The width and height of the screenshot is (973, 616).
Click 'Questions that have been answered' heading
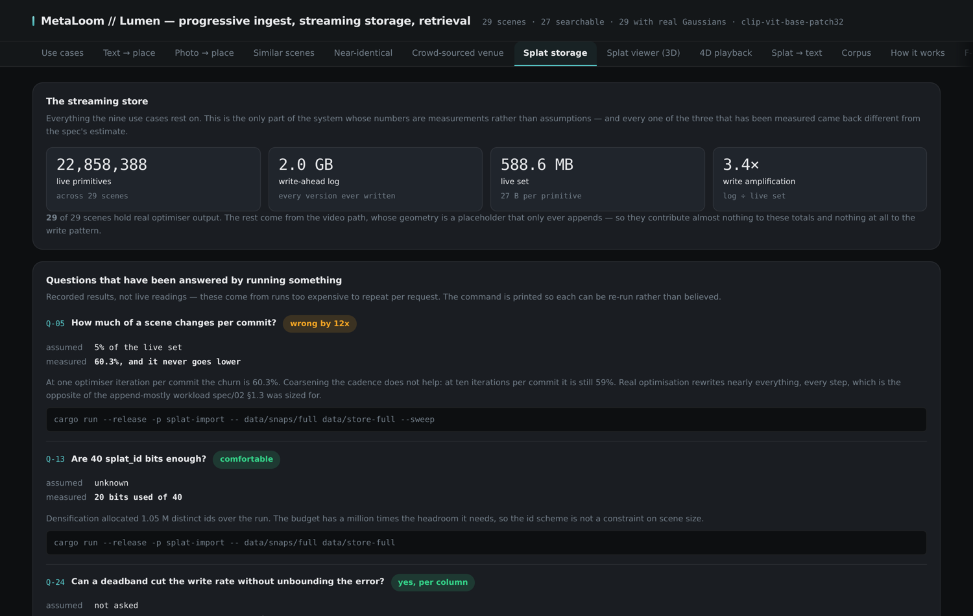194,280
